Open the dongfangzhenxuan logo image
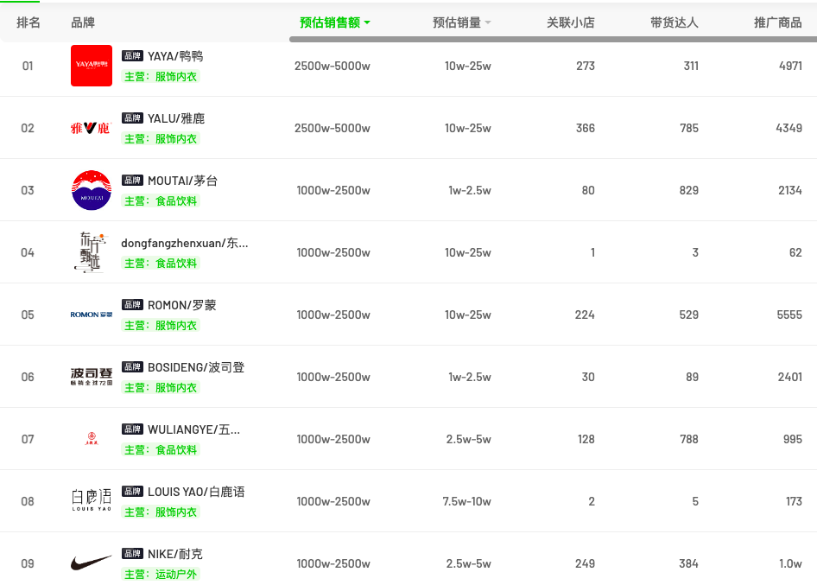817x585 pixels. (x=92, y=252)
